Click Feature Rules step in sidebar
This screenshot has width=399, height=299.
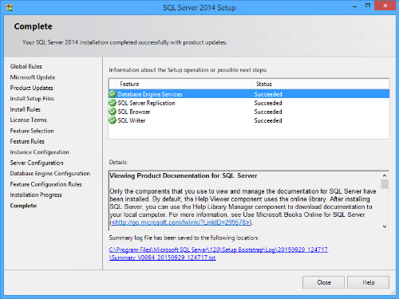tap(27, 141)
